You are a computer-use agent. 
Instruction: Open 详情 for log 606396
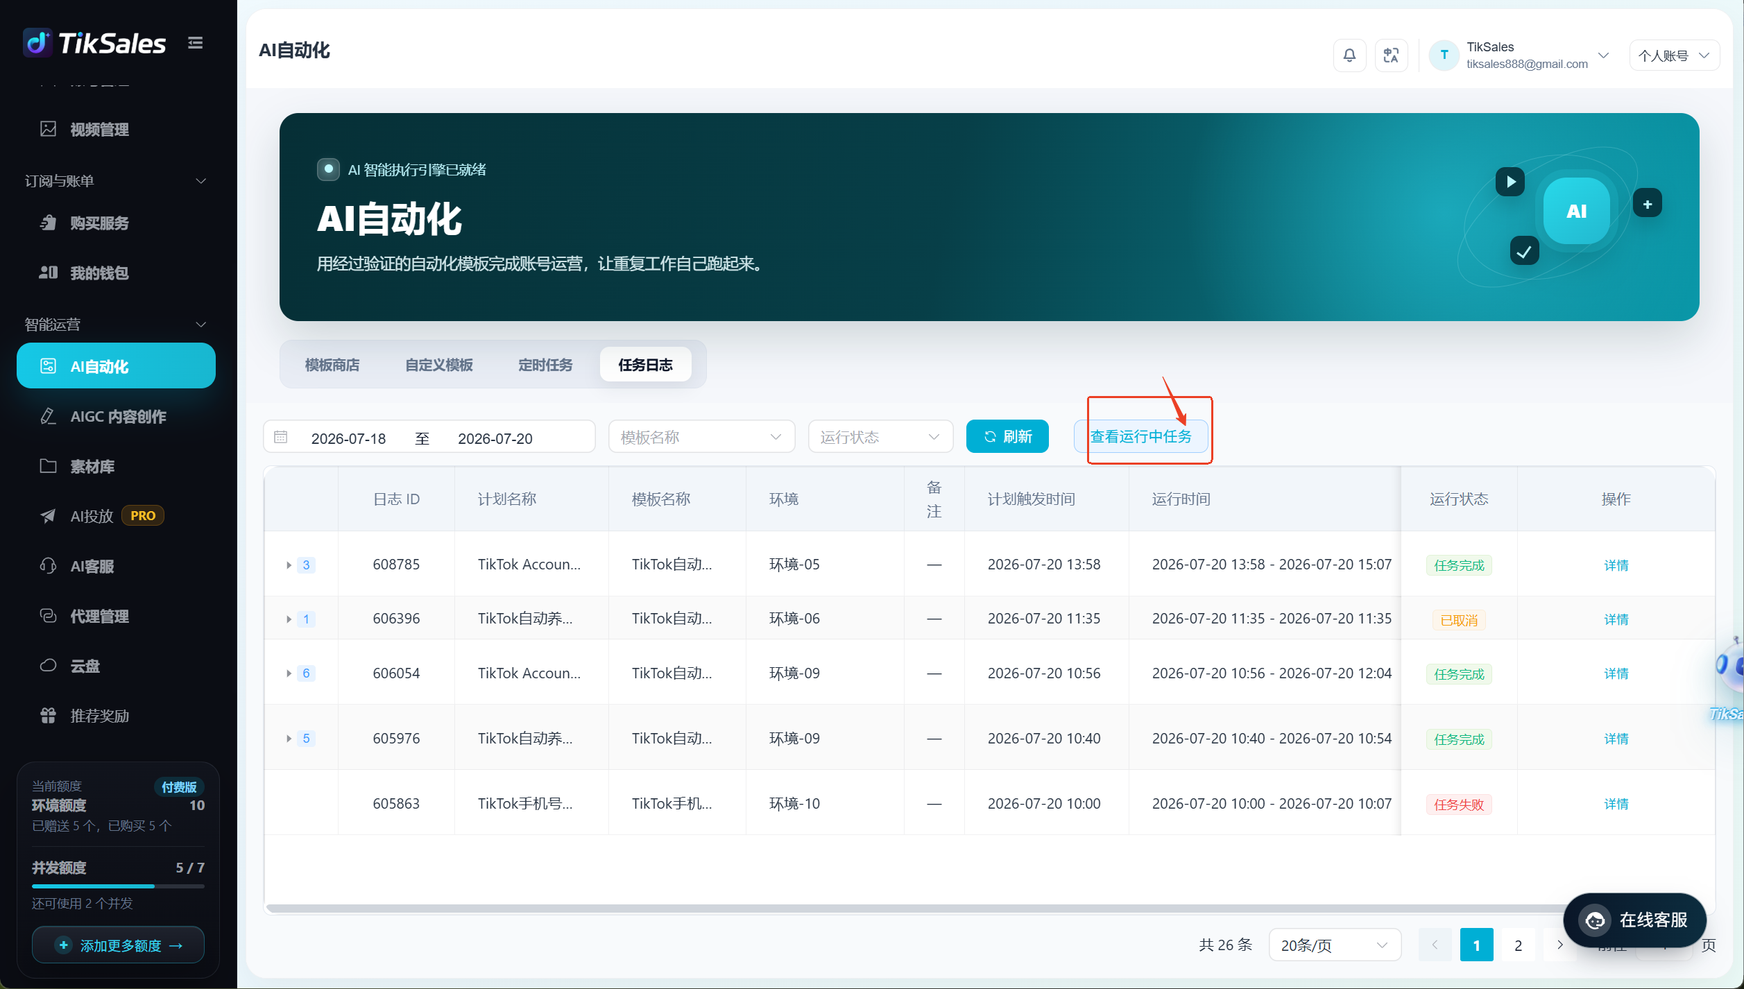click(x=1616, y=619)
